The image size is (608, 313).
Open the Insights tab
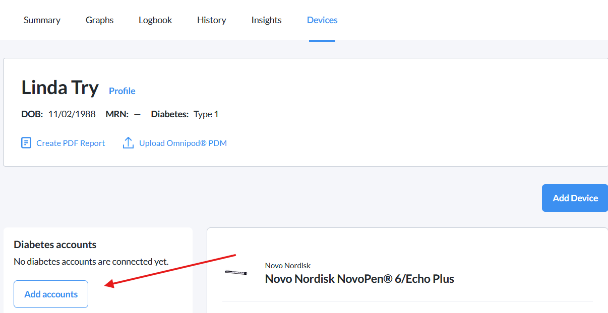click(x=267, y=20)
